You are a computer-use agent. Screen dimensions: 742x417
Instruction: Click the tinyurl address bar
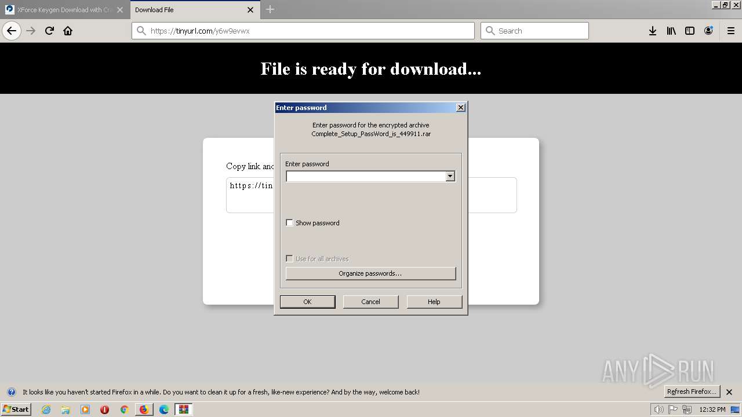coord(303,31)
